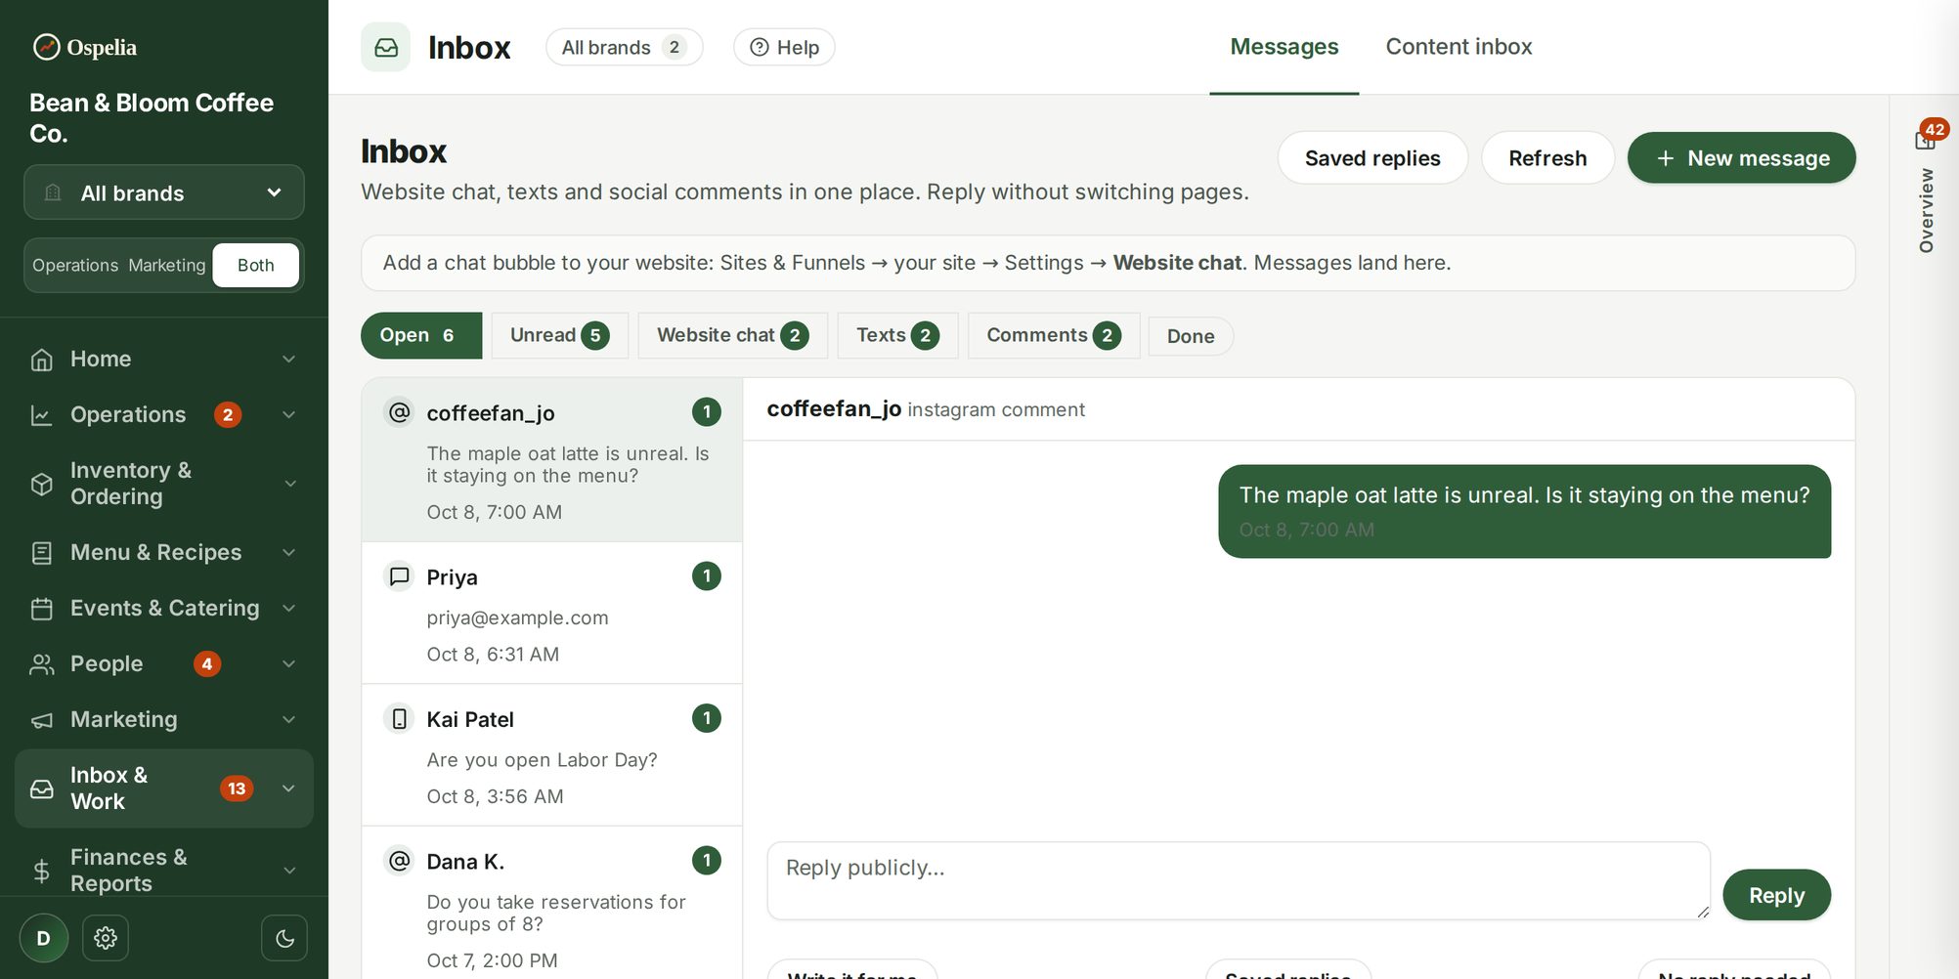The height and width of the screenshot is (979, 1959).
Task: Open the user avatar labeled D
Action: click(44, 938)
